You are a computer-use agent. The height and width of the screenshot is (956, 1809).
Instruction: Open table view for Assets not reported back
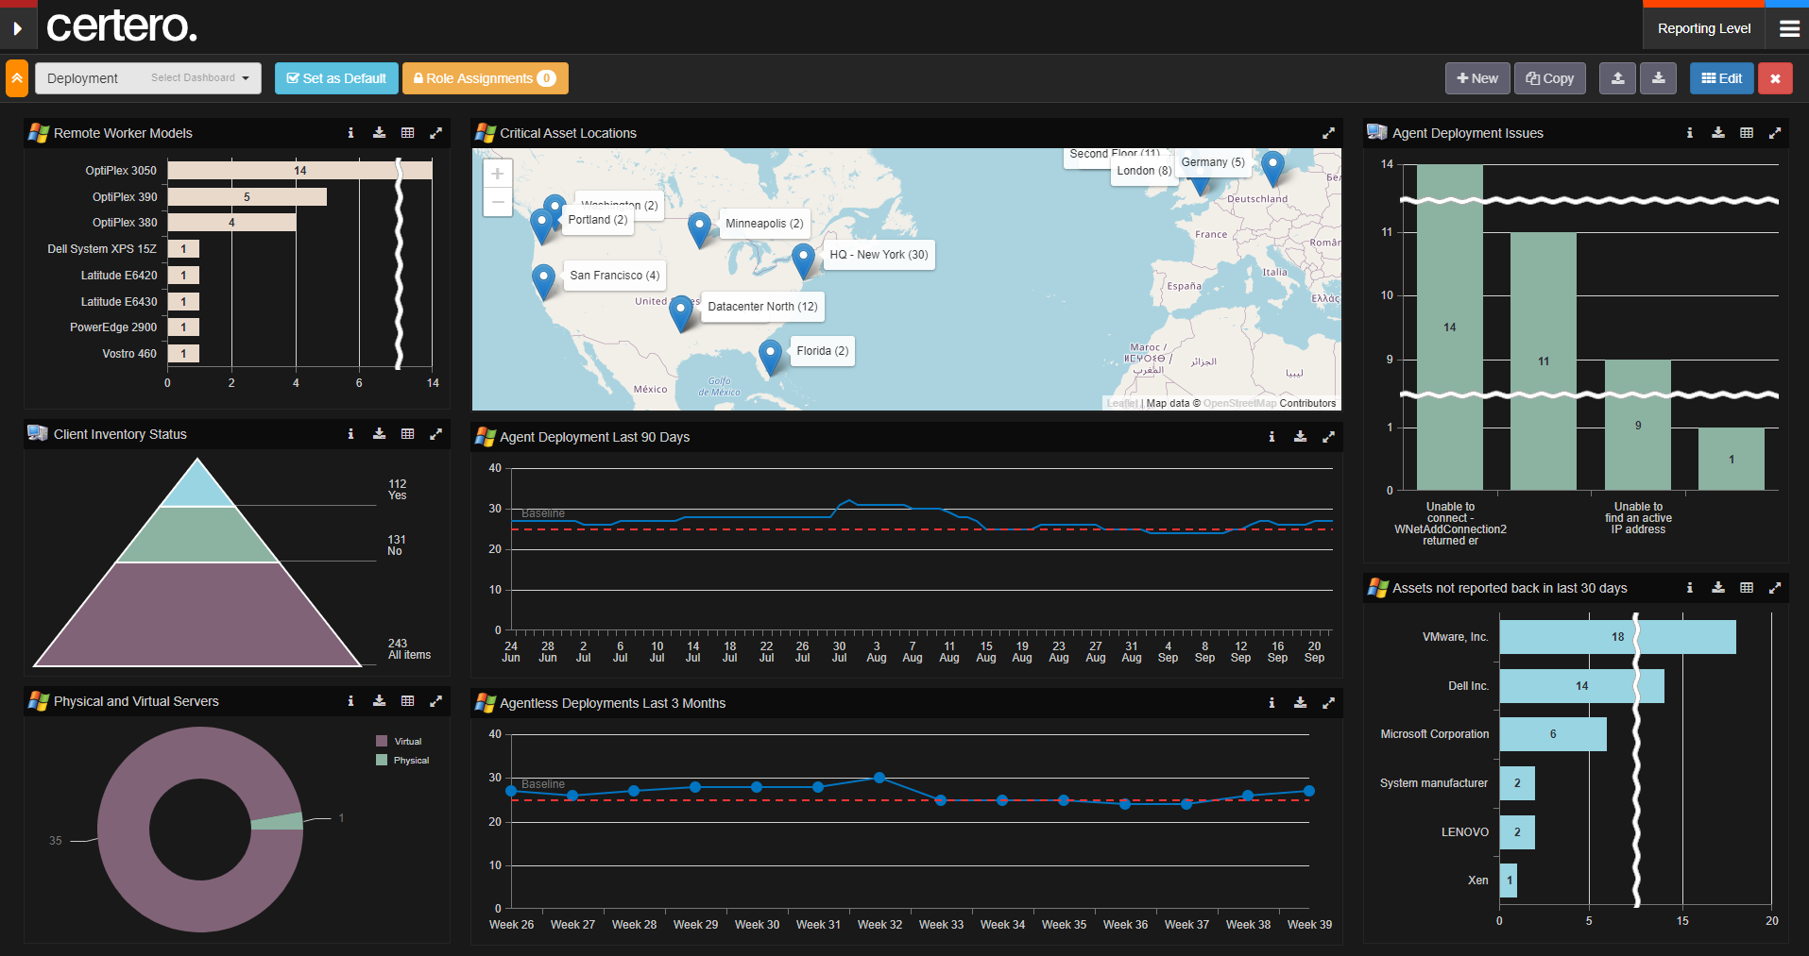1746,587
